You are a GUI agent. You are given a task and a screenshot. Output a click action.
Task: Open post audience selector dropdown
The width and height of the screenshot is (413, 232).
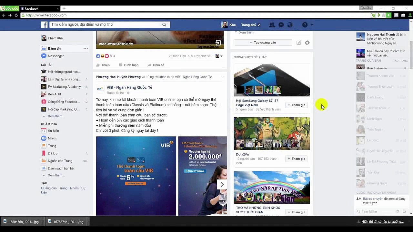tap(219, 56)
